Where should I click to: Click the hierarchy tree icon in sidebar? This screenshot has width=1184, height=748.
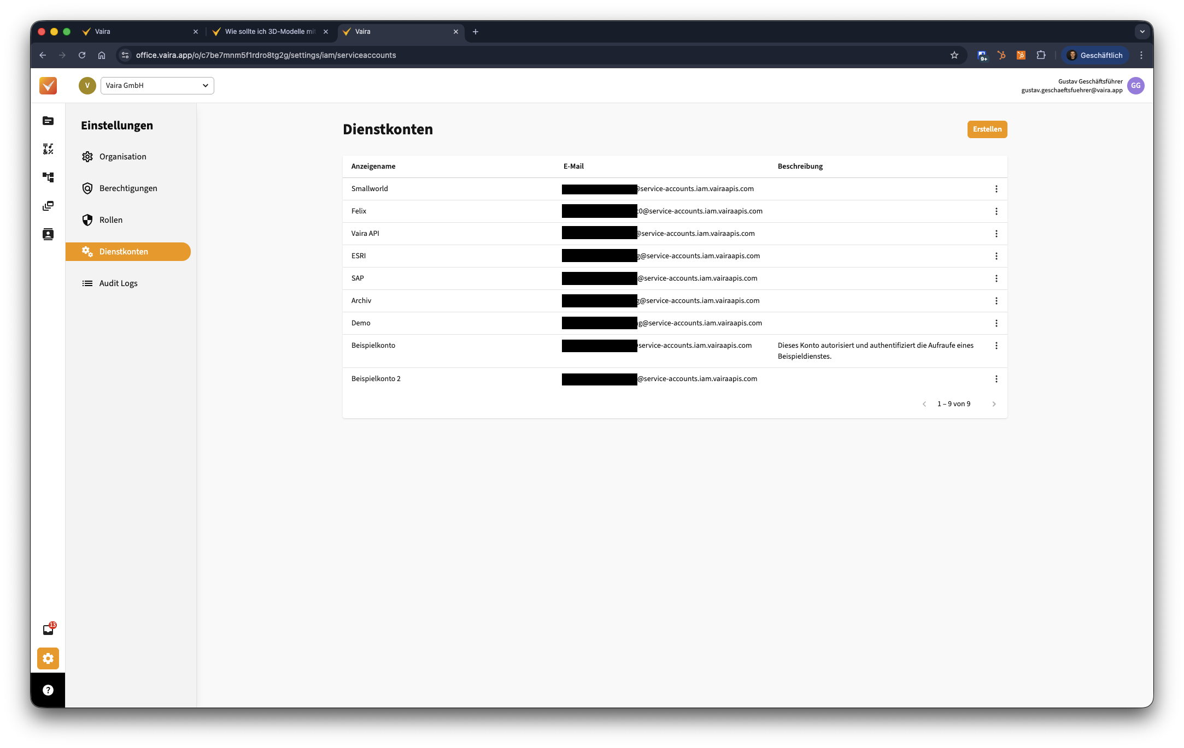[x=48, y=177]
